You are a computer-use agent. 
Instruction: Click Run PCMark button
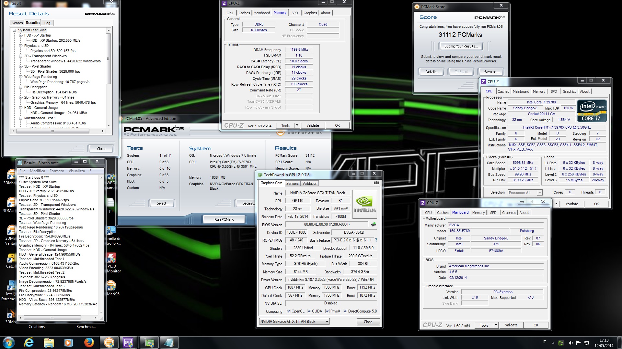(x=224, y=219)
